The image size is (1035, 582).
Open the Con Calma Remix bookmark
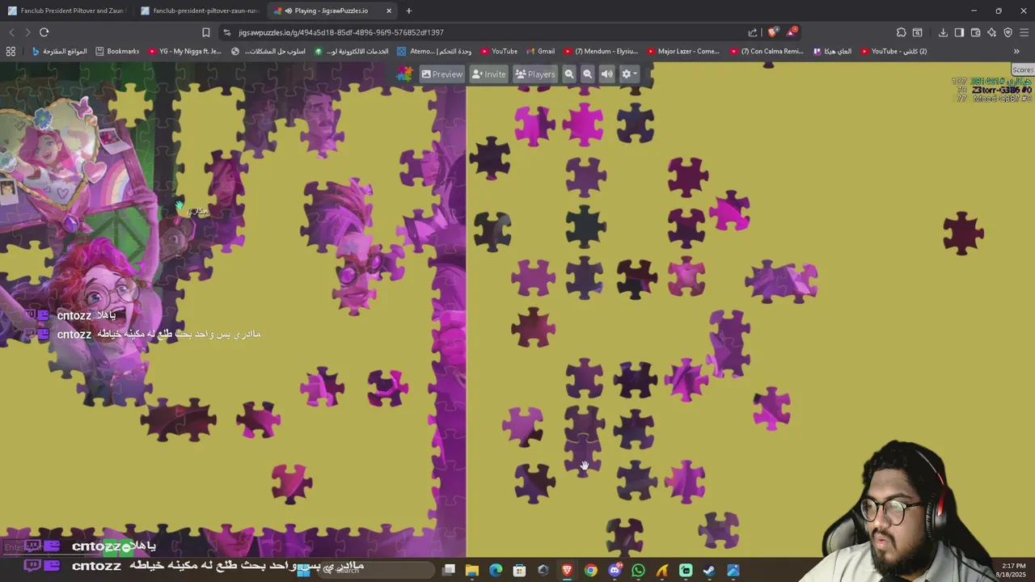[x=767, y=51]
